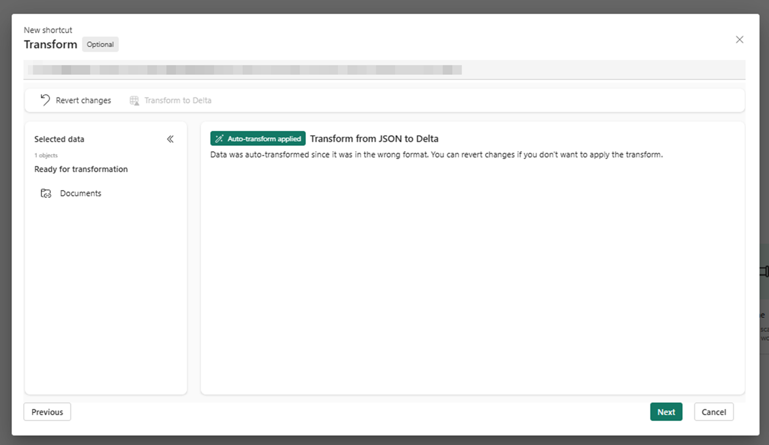
Task: Collapse the Selected data panel with double chevron
Action: (170, 139)
